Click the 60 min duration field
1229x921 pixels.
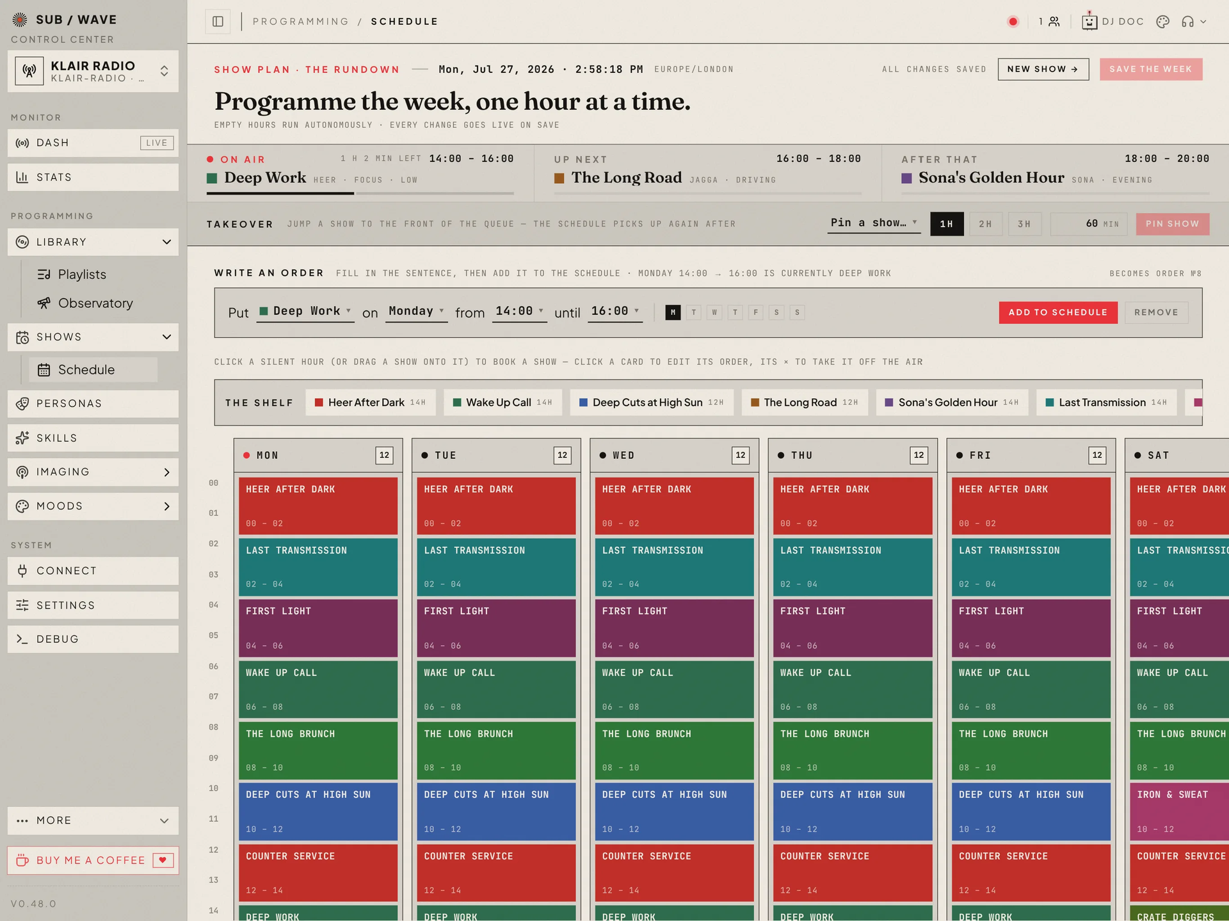coord(1089,224)
